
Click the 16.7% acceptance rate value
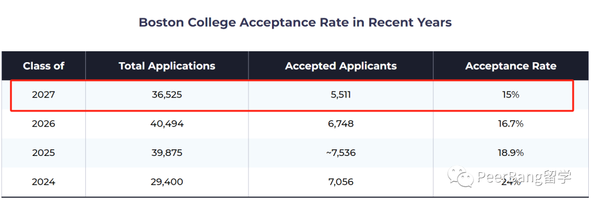click(x=511, y=124)
